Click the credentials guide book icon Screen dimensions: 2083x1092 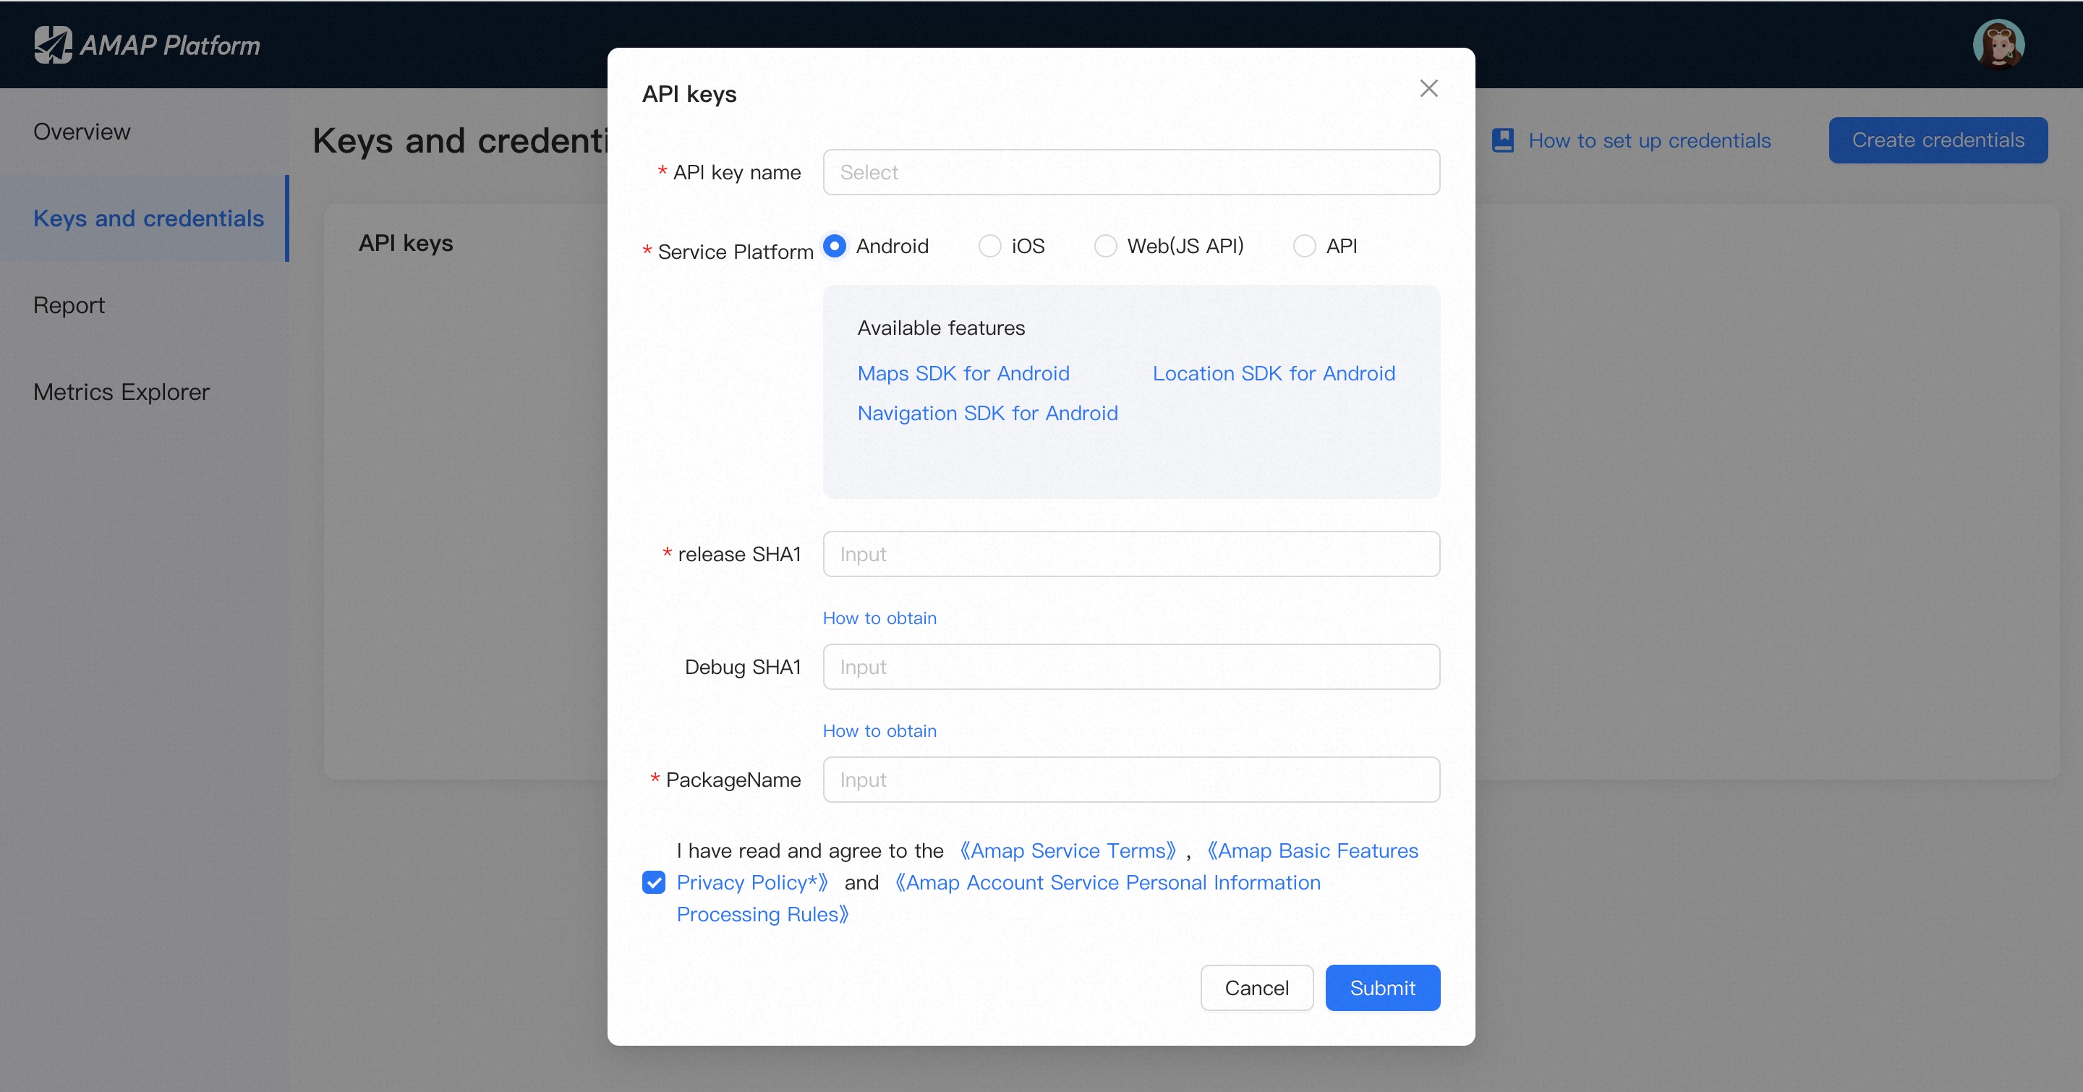tap(1502, 140)
